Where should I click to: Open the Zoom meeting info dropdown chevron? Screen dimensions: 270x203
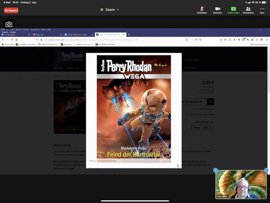[118, 10]
